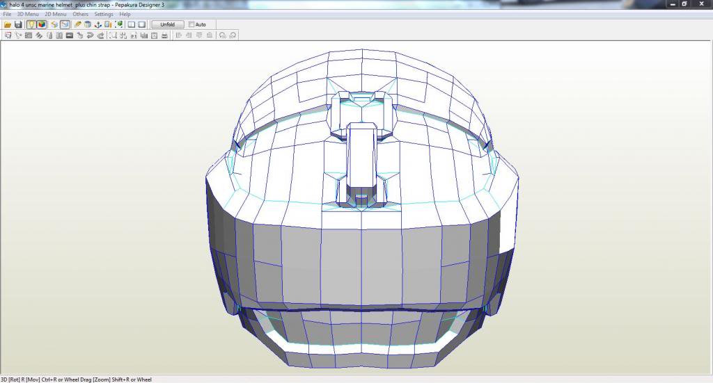Open the Help menu
713x383 pixels.
[x=125, y=14]
